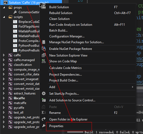The width and height of the screenshot is (143, 134).
Task: Click the MatlabPostBuil script file icon
Action: [15, 31]
